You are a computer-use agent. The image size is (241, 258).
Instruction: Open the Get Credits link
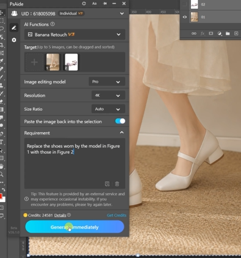(x=117, y=215)
